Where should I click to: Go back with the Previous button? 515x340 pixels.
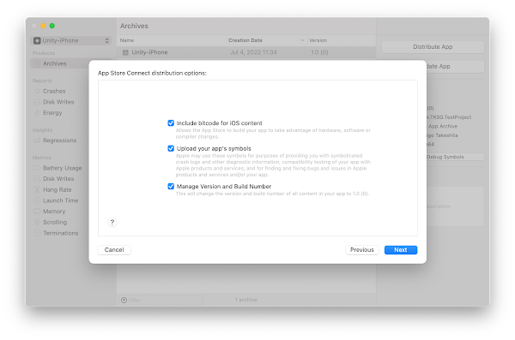362,250
